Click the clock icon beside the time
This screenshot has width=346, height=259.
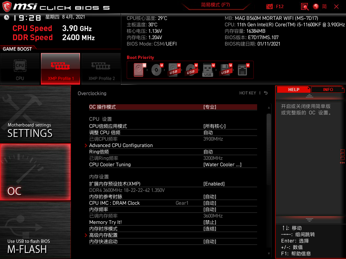tap(6, 18)
